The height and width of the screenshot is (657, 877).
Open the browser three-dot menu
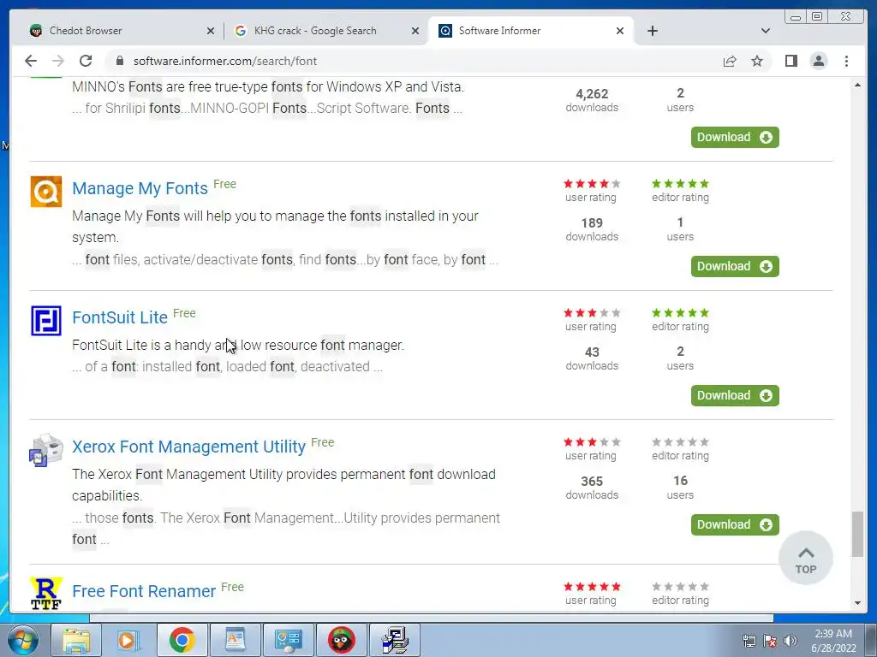846,61
